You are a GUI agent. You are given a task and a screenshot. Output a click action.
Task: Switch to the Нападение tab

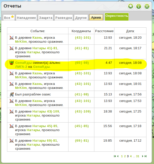[26, 18]
